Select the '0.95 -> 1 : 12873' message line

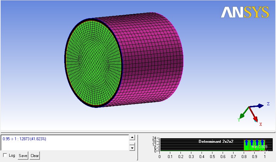click(x=24, y=139)
